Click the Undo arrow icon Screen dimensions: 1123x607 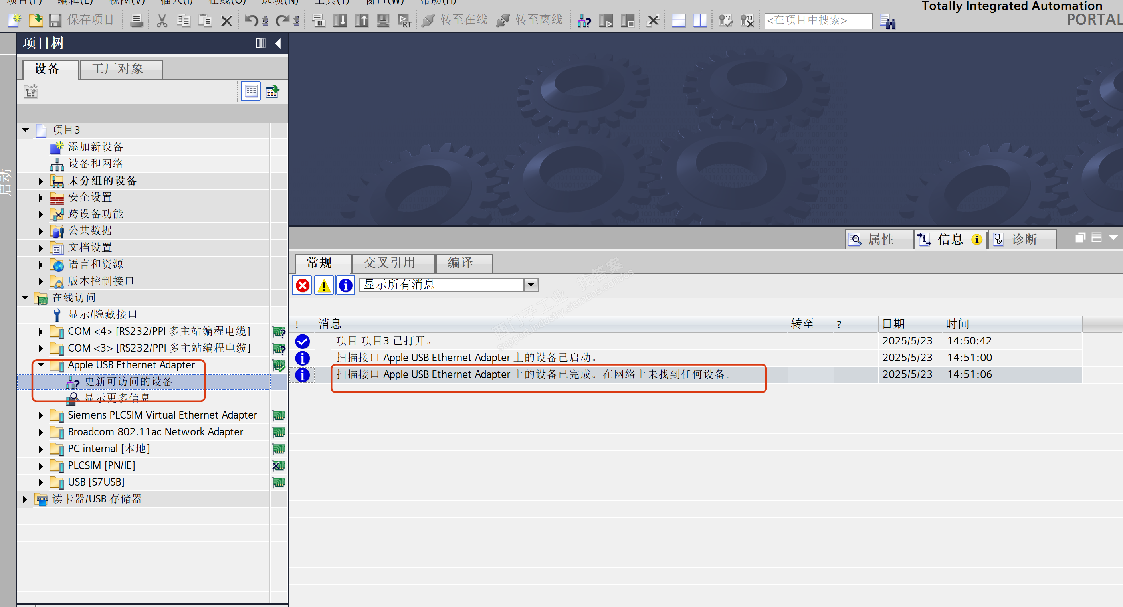251,20
